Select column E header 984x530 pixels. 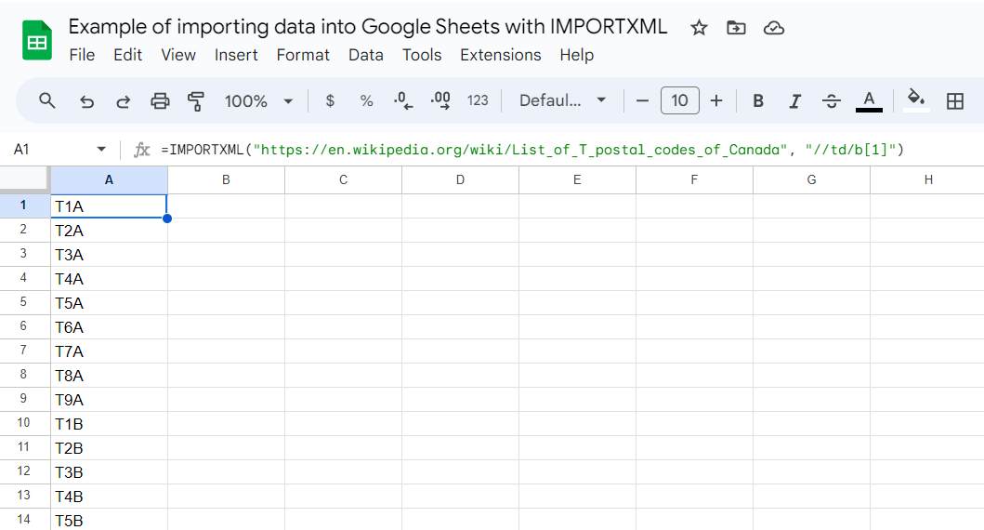tap(577, 180)
